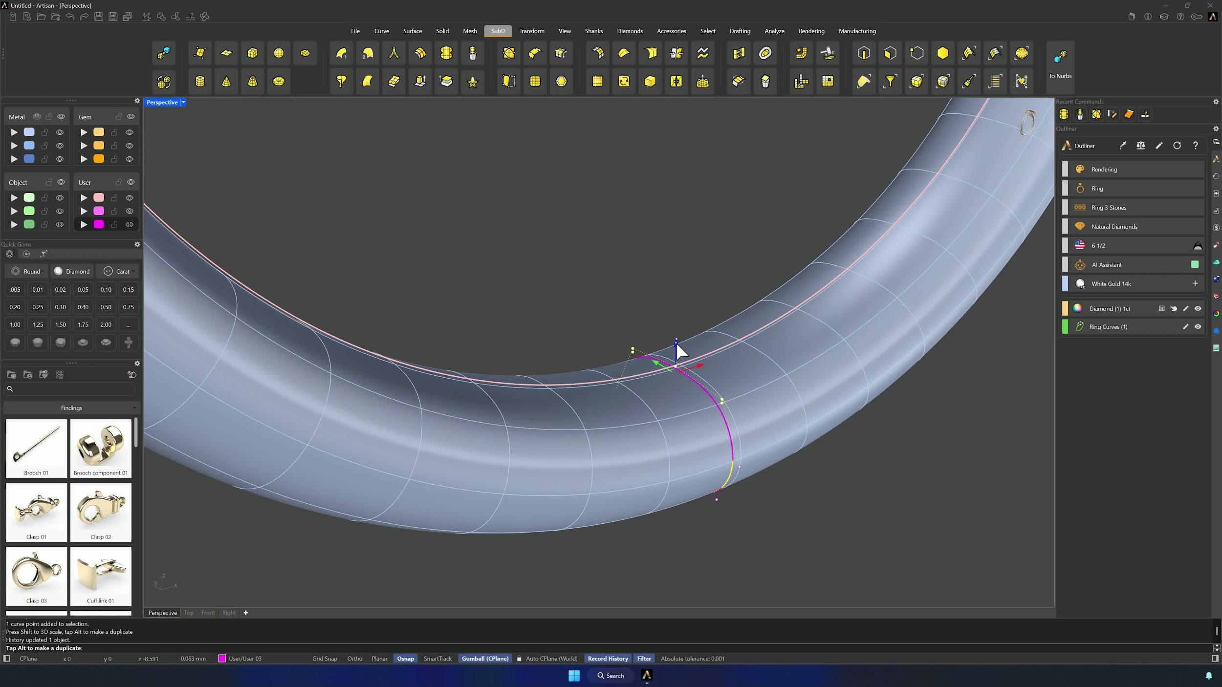Open the Findings category dropdown
Viewport: 1222px width, 687px height.
point(72,408)
